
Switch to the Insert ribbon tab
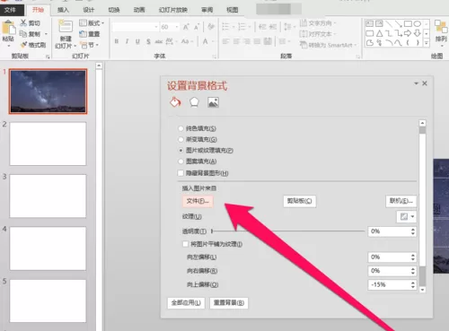pyautogui.click(x=63, y=10)
